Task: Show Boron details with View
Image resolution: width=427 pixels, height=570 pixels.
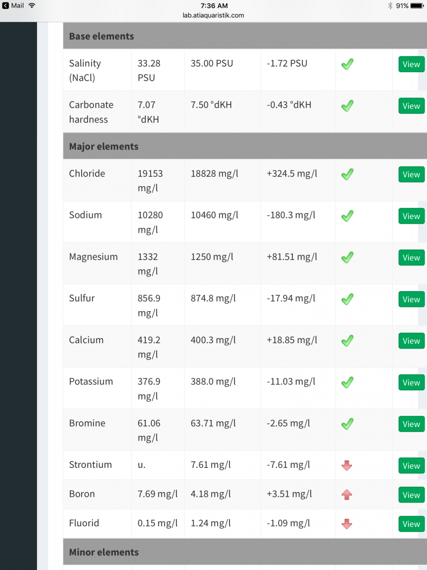Action: [411, 494]
